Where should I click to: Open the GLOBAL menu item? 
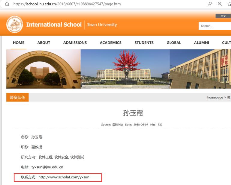(x=174, y=43)
